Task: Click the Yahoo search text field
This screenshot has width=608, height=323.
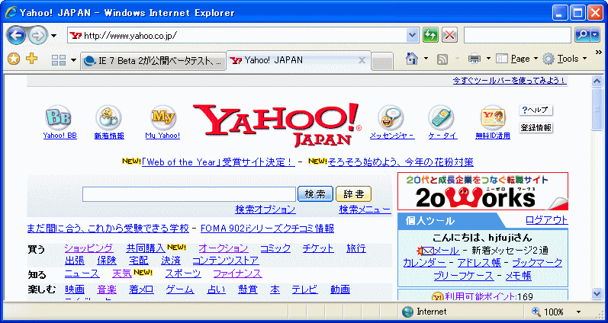Action: 189,194
